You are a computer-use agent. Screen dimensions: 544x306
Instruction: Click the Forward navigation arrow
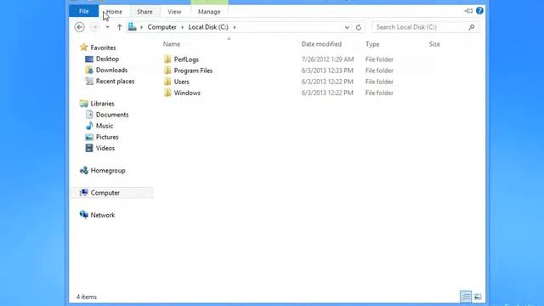coord(94,27)
